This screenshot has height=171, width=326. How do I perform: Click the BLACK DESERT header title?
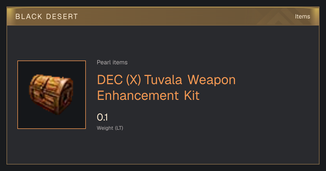47,17
